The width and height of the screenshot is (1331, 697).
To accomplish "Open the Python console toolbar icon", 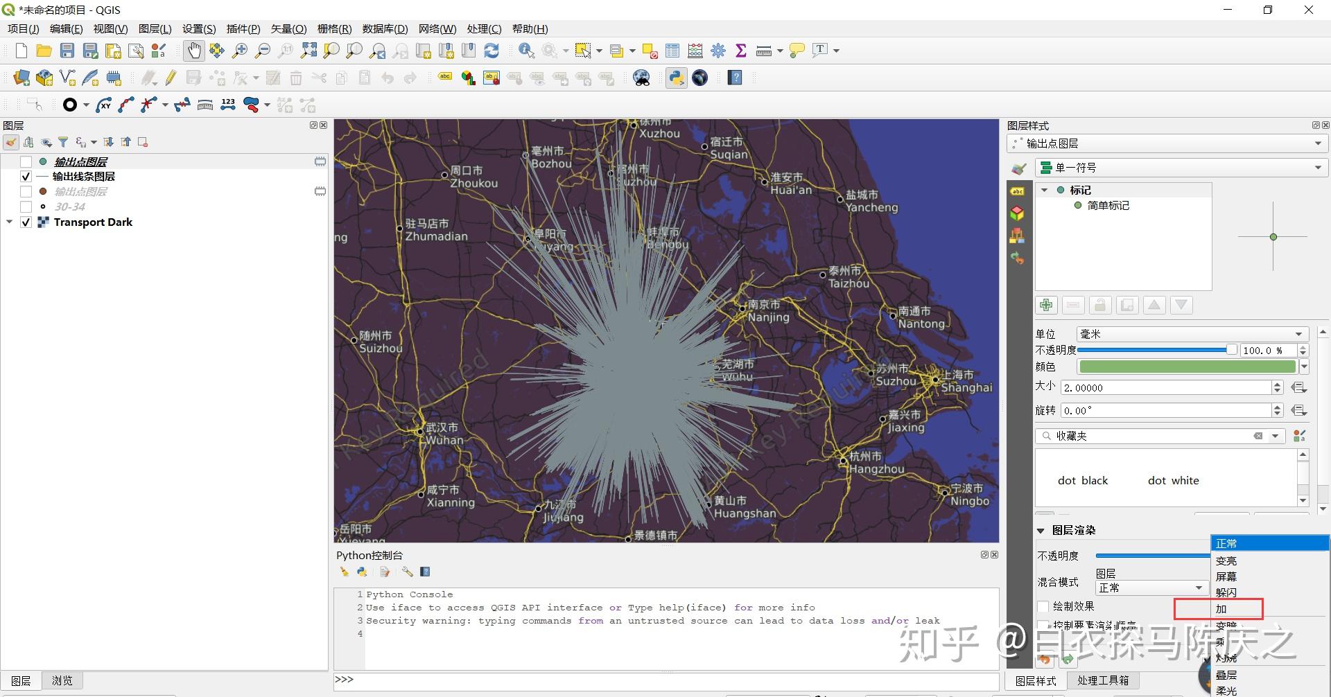I will pos(676,78).
